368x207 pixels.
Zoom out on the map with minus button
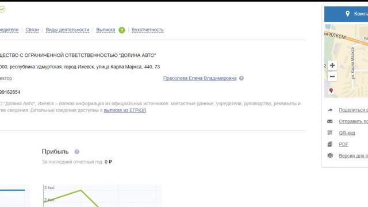(332, 76)
